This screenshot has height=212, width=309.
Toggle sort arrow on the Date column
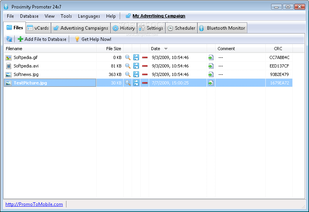tap(166, 49)
